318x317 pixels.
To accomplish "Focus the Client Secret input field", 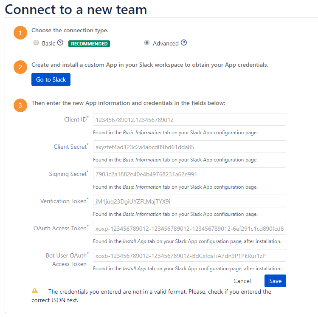I will click(x=189, y=147).
